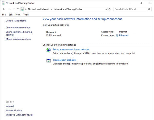Refresh the Network and Sharing Center view
The height and width of the screenshot is (120, 154).
coord(109,9)
